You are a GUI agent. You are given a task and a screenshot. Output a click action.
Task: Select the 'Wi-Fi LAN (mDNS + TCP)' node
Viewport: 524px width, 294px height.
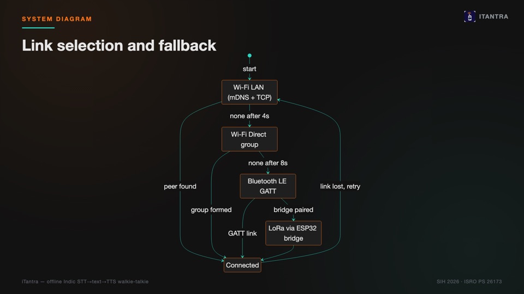click(x=249, y=93)
